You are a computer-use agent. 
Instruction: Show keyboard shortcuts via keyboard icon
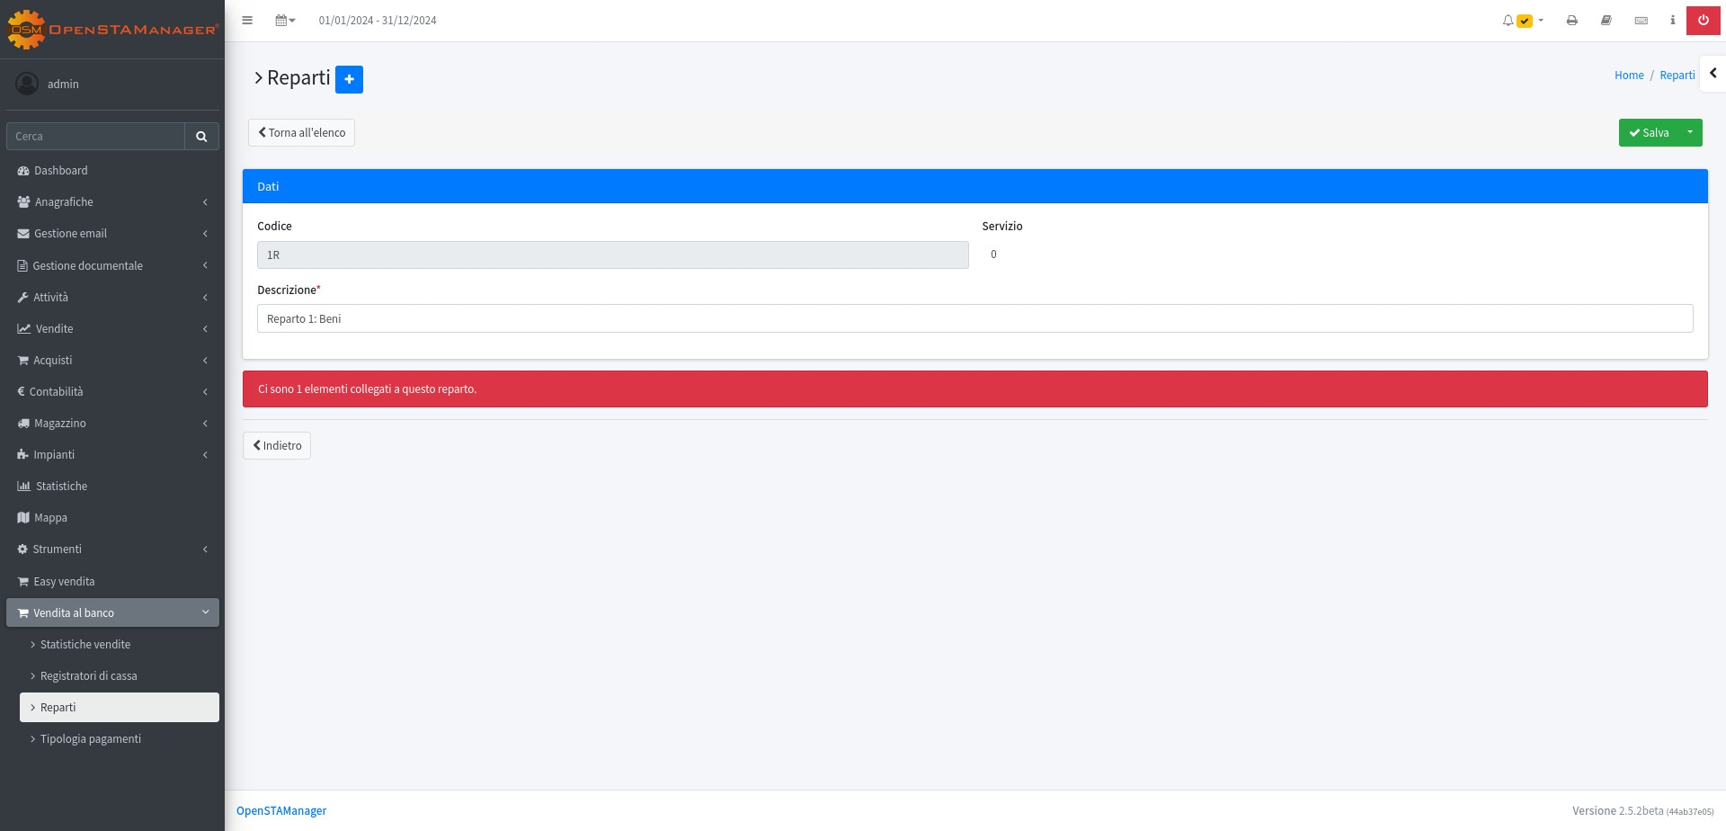[x=1641, y=21]
